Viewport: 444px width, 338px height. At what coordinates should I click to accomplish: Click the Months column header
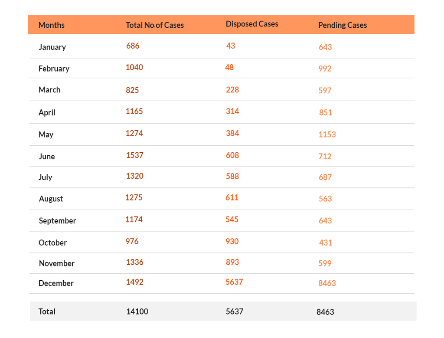[52, 25]
